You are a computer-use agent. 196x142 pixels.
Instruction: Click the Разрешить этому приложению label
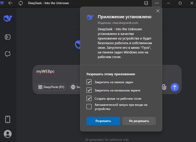[x=111, y=74]
